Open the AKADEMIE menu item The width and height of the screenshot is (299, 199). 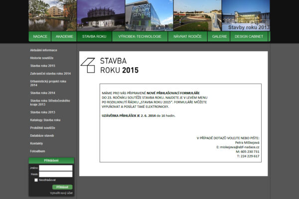point(65,37)
